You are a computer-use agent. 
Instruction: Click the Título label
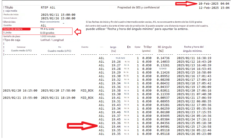point(9,7)
